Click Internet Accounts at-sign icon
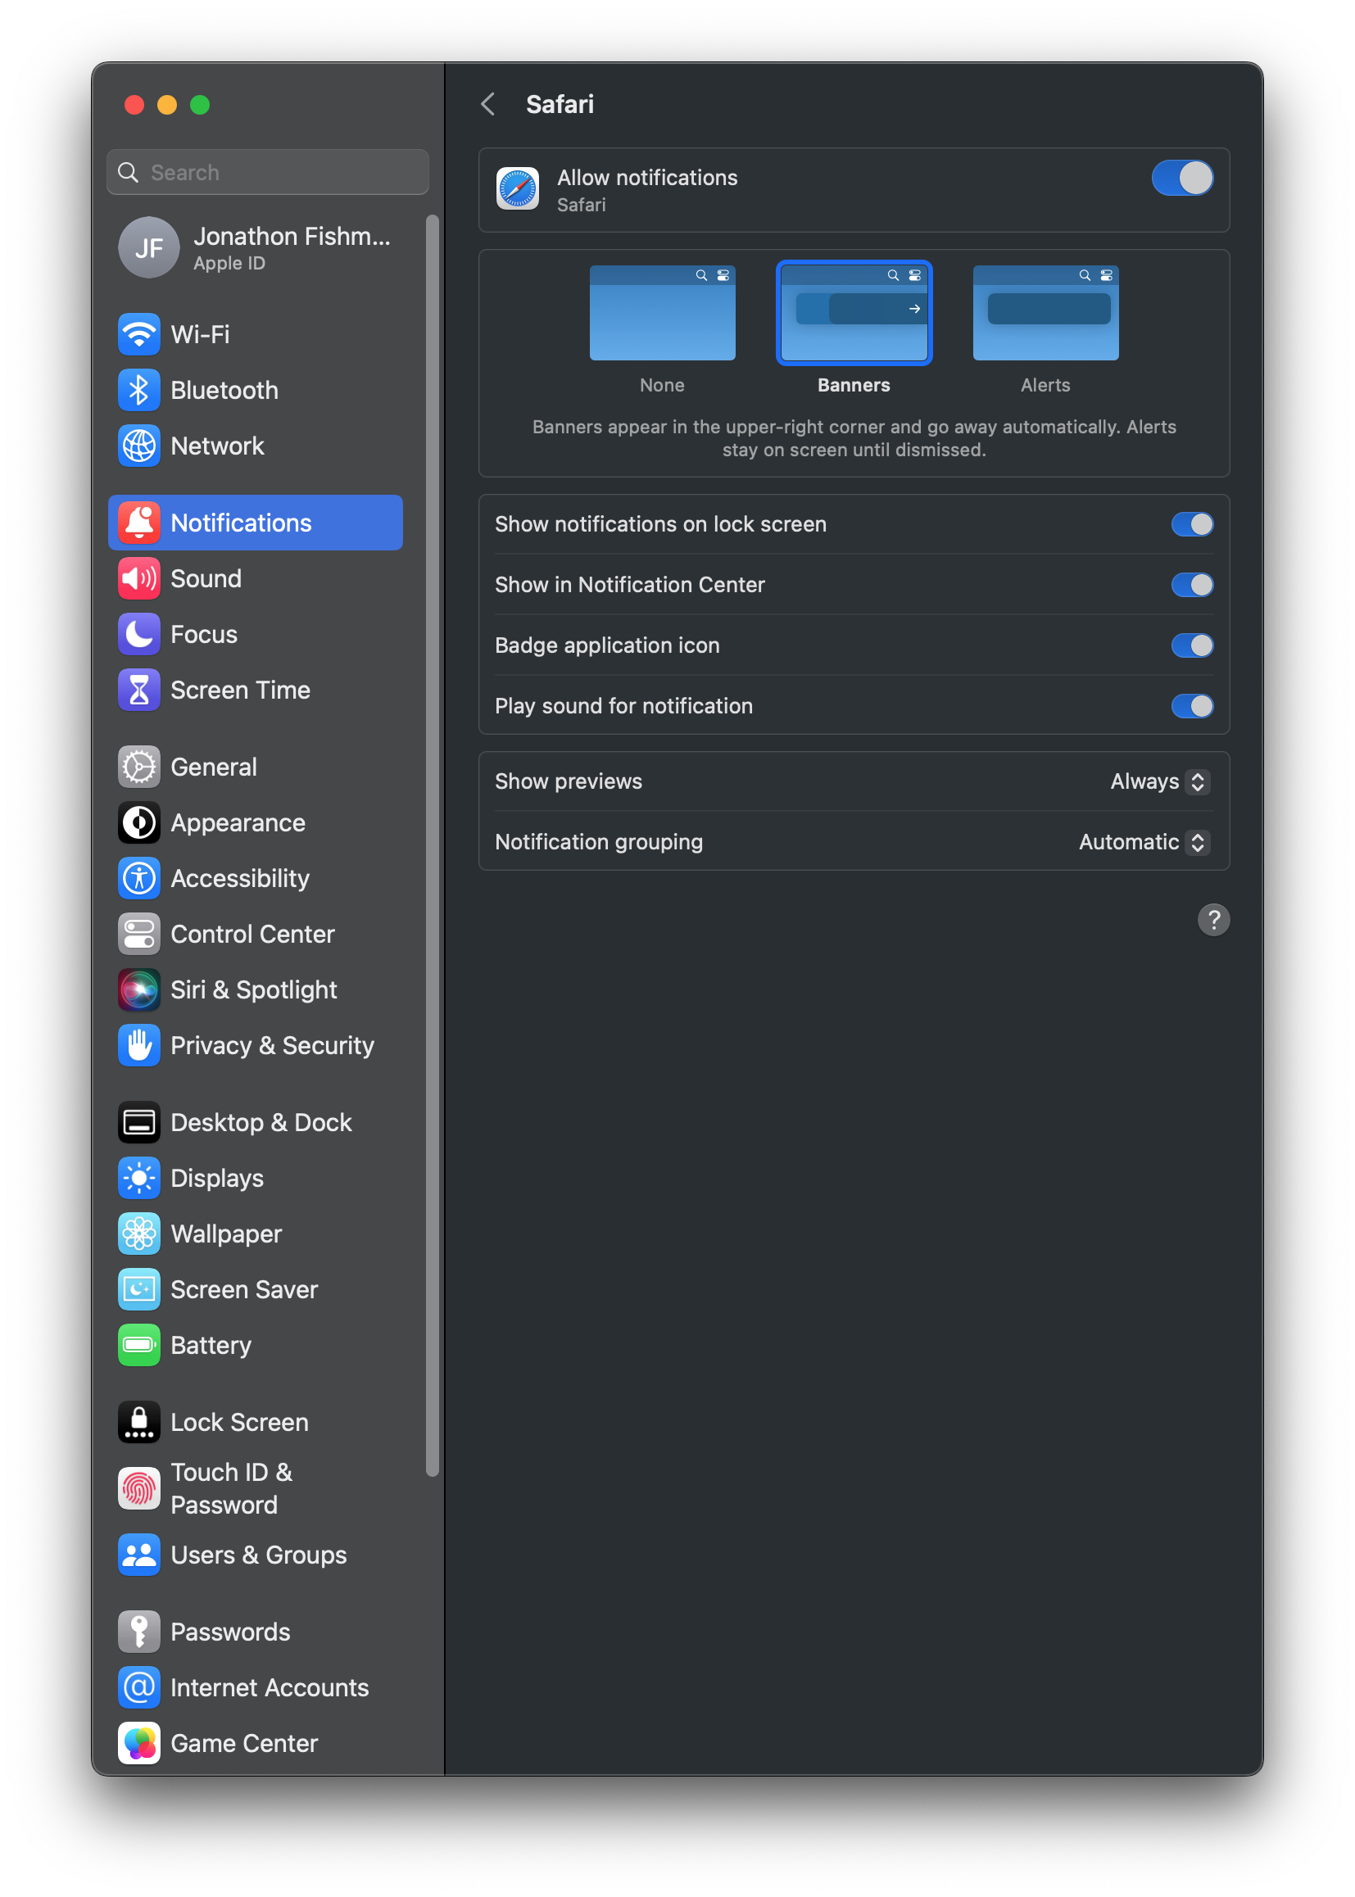1355x1897 pixels. pos(138,1689)
